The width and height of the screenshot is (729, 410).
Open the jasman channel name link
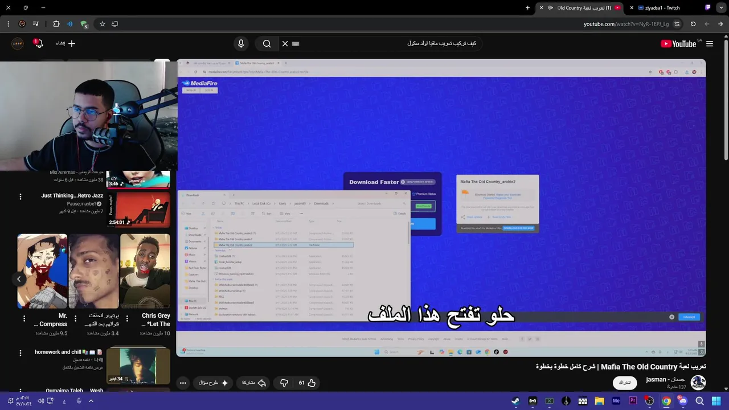(665, 379)
